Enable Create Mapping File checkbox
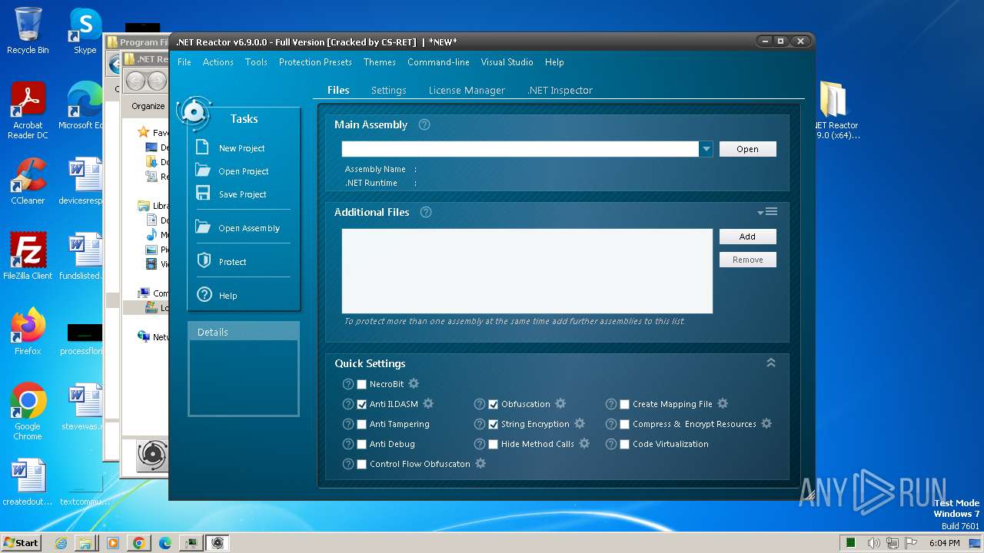Viewport: 984px width, 553px height. click(624, 404)
